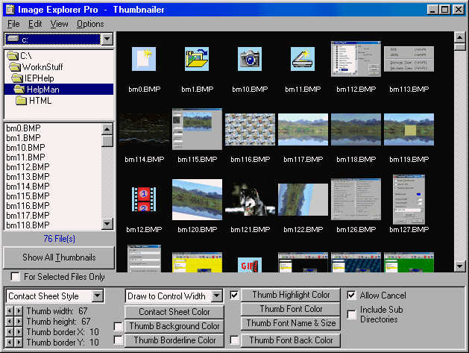Select the bm114.BMP dark thumbnail
The width and height of the screenshot is (469, 353).
(x=144, y=129)
